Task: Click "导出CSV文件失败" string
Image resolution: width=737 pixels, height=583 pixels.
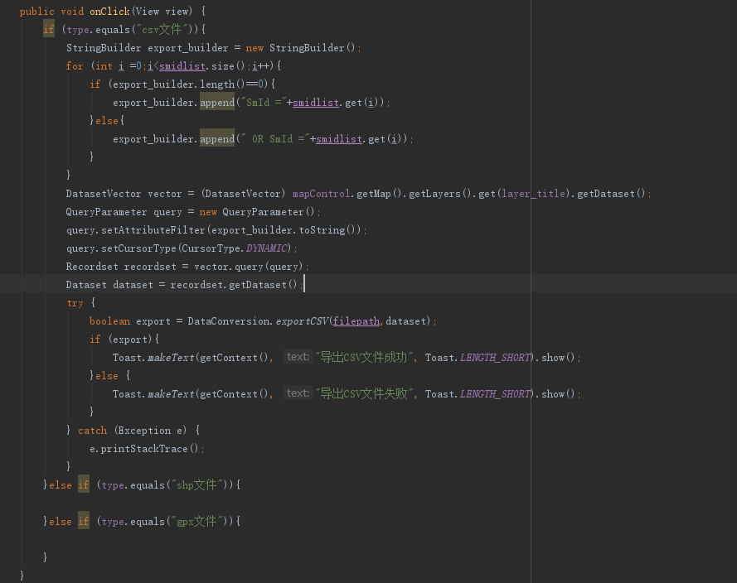Action: point(365,394)
